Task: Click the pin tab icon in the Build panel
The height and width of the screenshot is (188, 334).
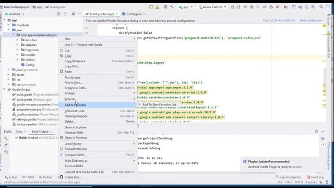Action: (6, 145)
